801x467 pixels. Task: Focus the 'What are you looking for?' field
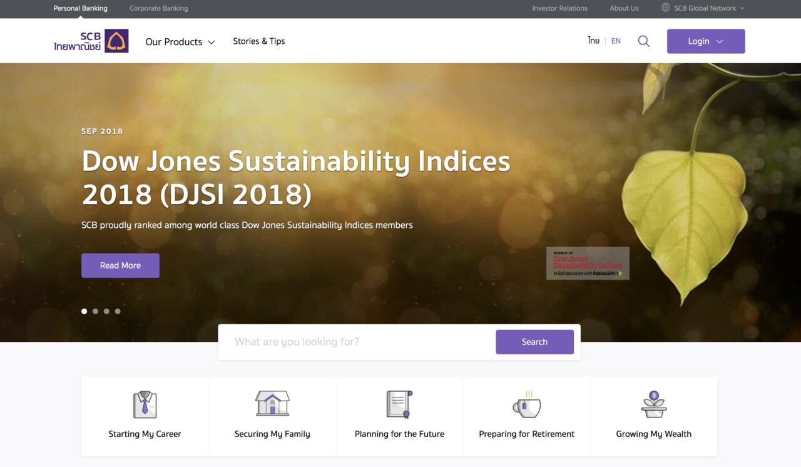357,342
